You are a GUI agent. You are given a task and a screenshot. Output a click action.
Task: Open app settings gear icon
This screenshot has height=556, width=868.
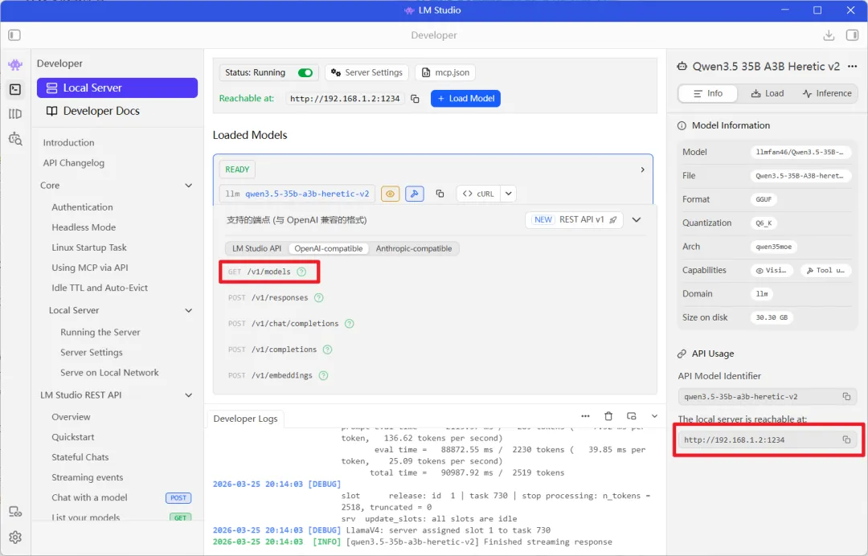pos(15,538)
